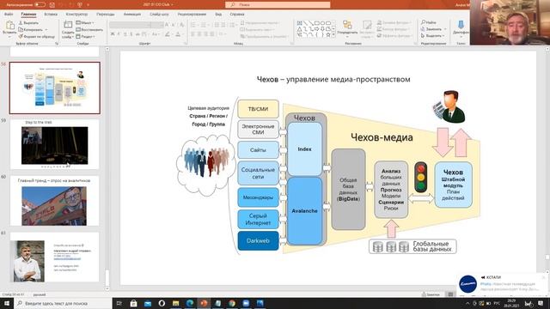550x309 pixels.
Task: Switch to the Transitions (Переходы) tab
Action: click(x=106, y=15)
